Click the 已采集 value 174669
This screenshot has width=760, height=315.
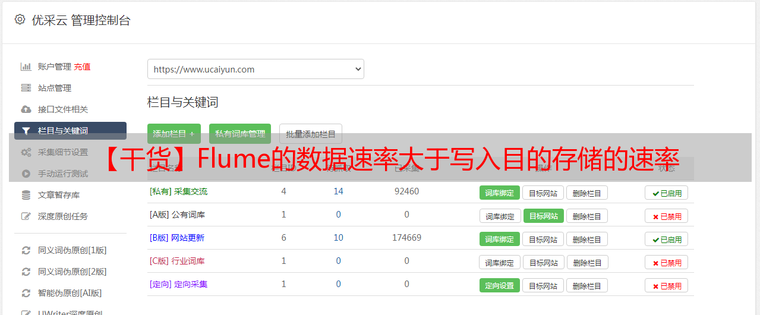click(406, 238)
